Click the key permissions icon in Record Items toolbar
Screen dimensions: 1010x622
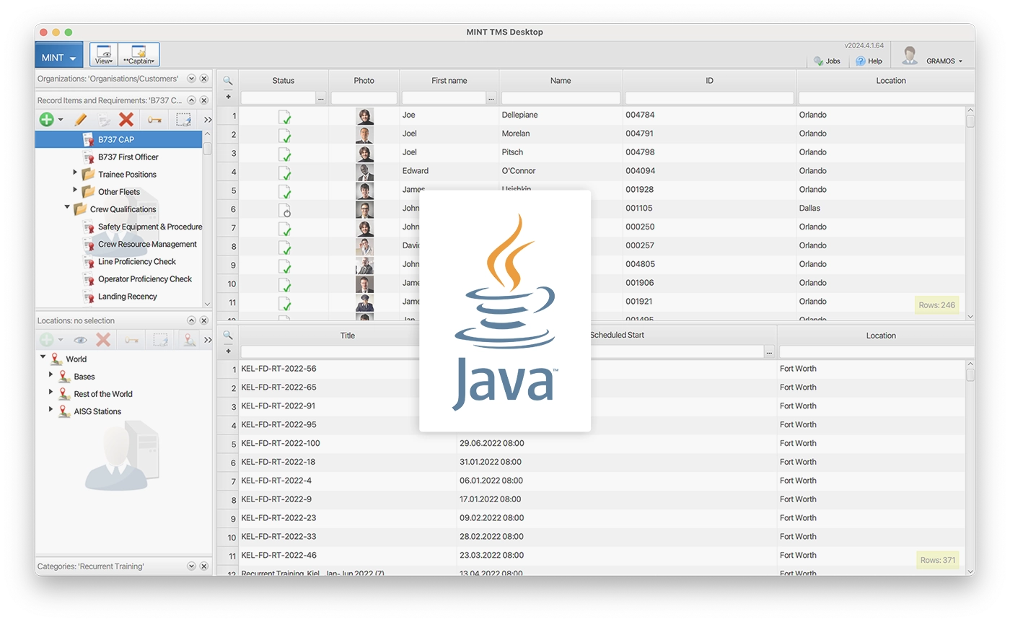pyautogui.click(x=154, y=119)
